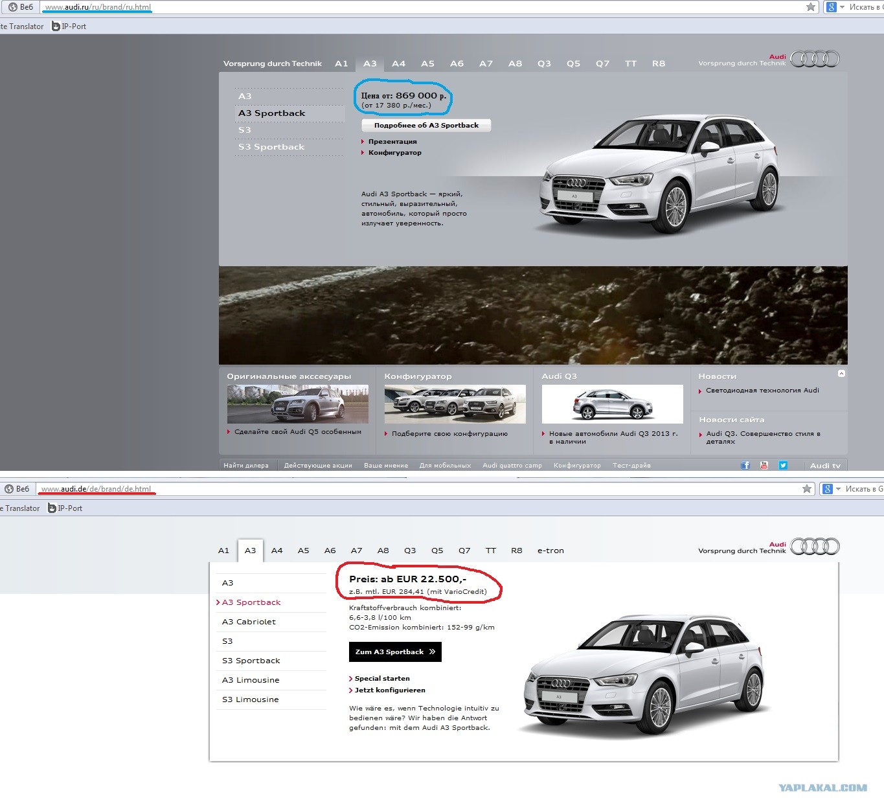Click 'Тест-драйв' in the footer bar
Image resolution: width=884 pixels, height=807 pixels.
[x=631, y=466]
